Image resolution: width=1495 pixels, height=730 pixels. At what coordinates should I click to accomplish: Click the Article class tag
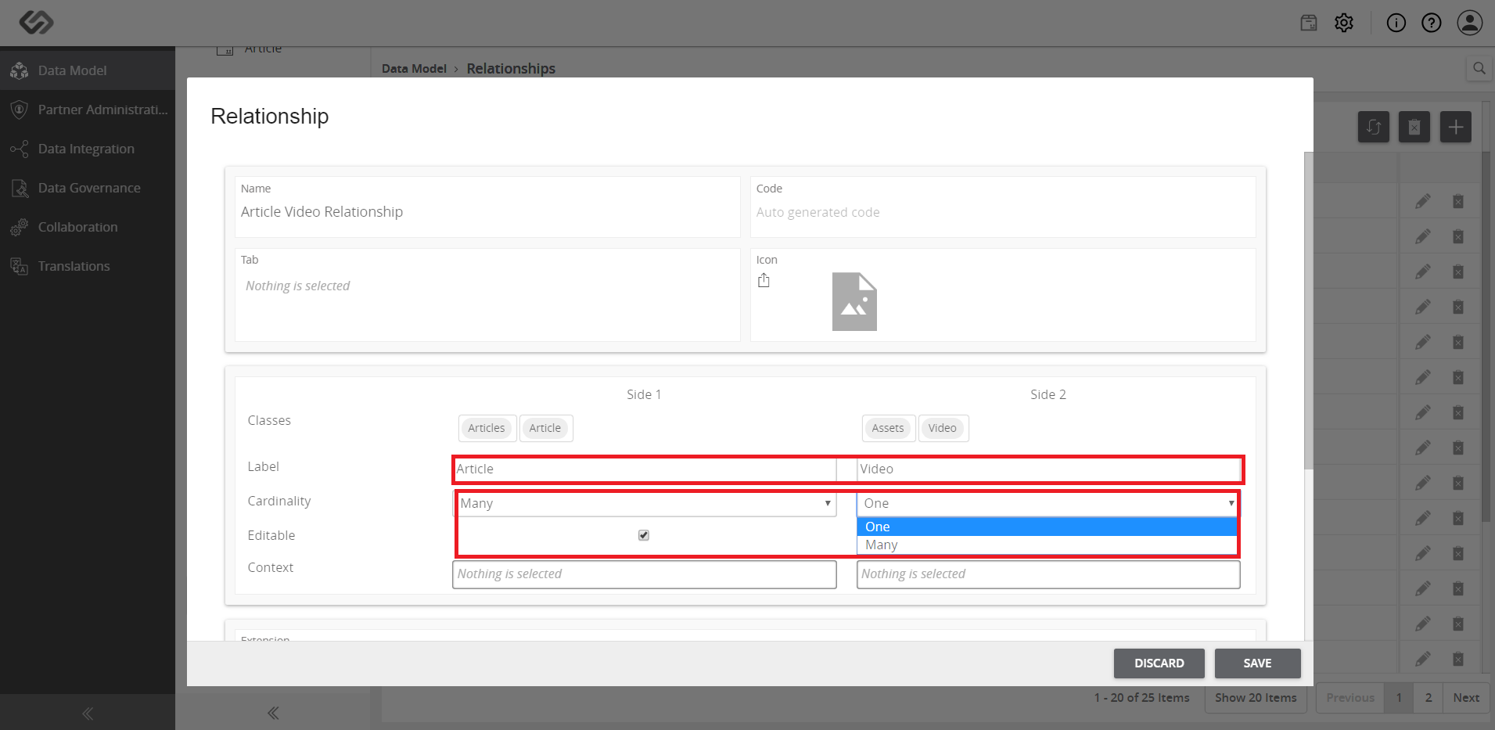click(x=545, y=428)
